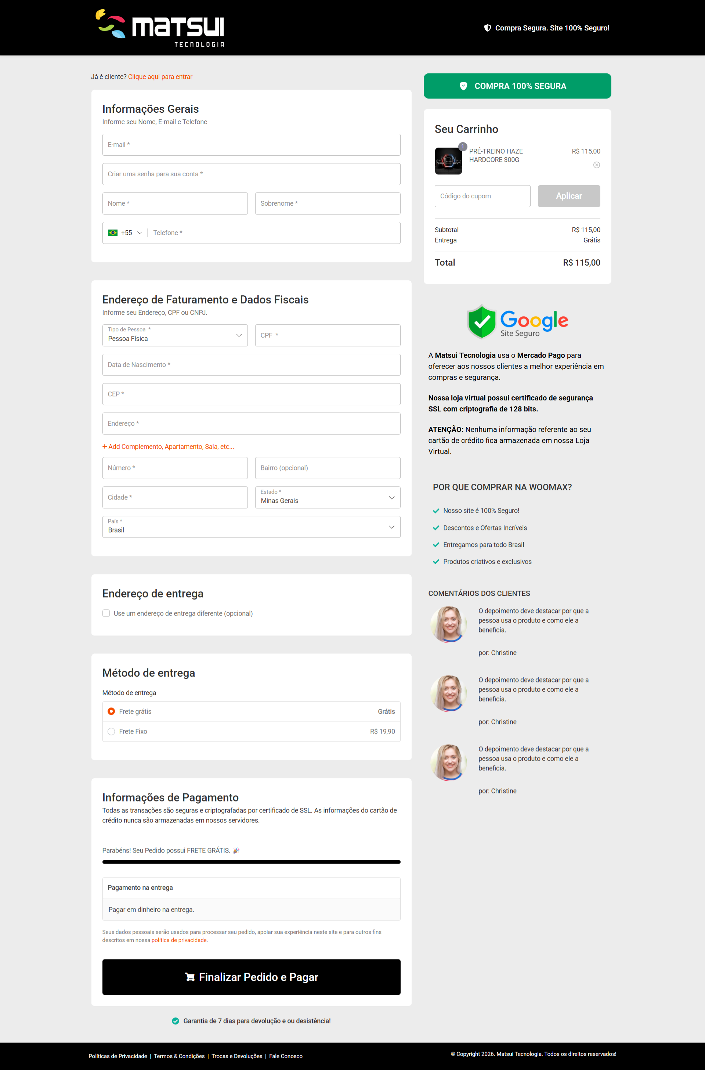Click first Christine customer avatar
This screenshot has height=1070, width=705.
point(448,624)
